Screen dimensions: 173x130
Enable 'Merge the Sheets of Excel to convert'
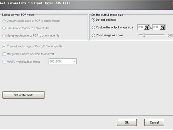(x=4, y=54)
